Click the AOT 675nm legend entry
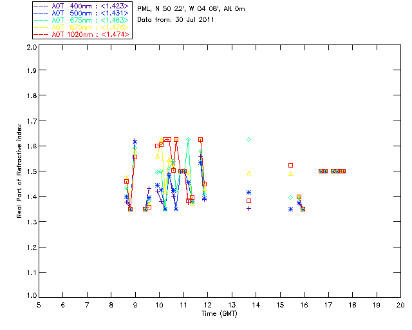Image resolution: width=412 pixels, height=330 pixels. pyautogui.click(x=82, y=20)
